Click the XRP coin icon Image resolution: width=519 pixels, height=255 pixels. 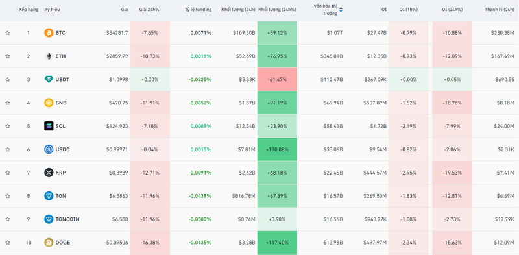49,173
